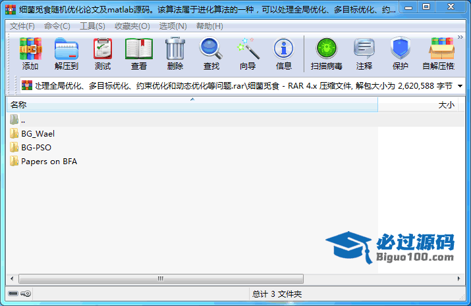Open the Extract To (解压到) tool
Screen dimensions: 471x306
(x=67, y=54)
